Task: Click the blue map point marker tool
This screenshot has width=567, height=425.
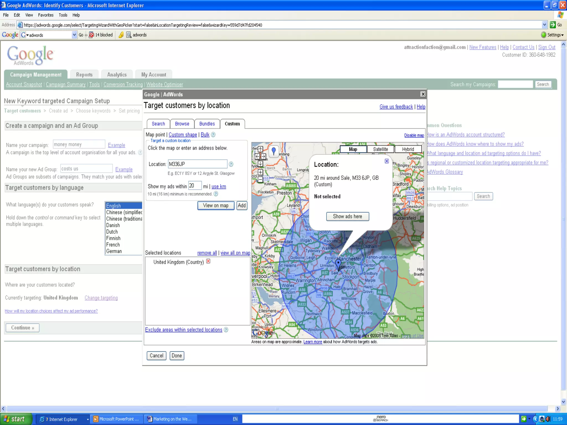Action: click(x=274, y=151)
